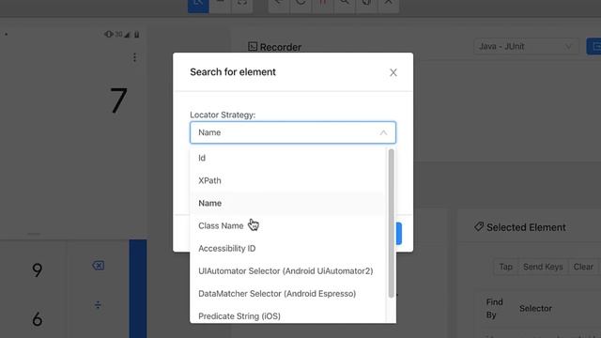Select Class Name as locator strategy
The width and height of the screenshot is (601, 338).
(x=288, y=225)
